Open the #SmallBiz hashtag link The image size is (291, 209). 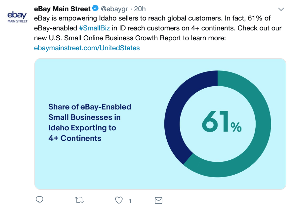click(95, 28)
